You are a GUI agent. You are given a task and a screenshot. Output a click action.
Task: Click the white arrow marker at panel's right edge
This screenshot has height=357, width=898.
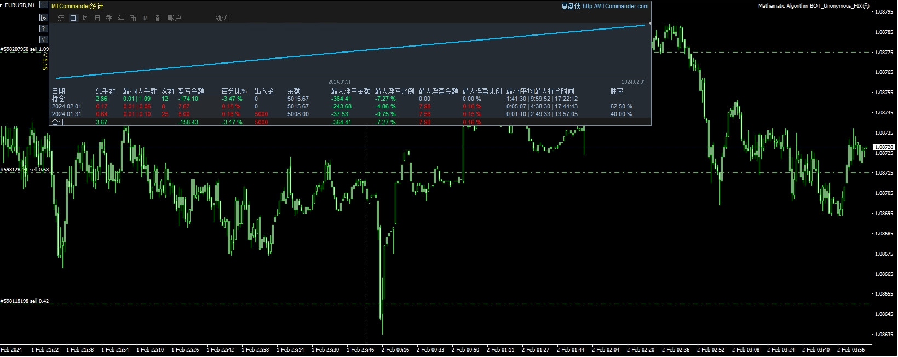click(x=649, y=24)
